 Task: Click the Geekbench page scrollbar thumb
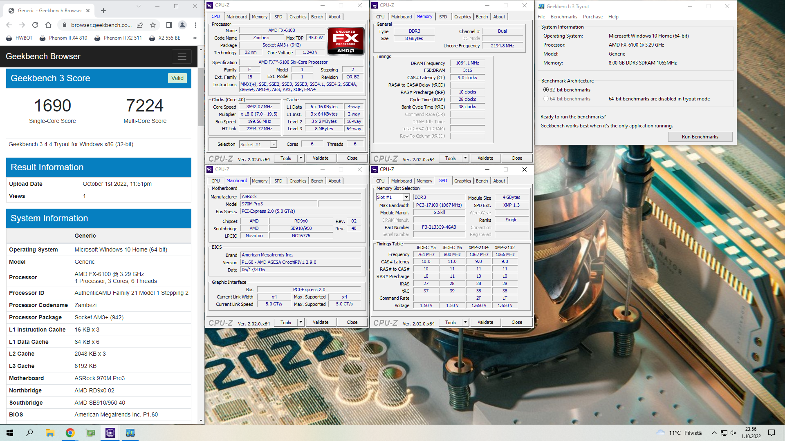coord(201,97)
